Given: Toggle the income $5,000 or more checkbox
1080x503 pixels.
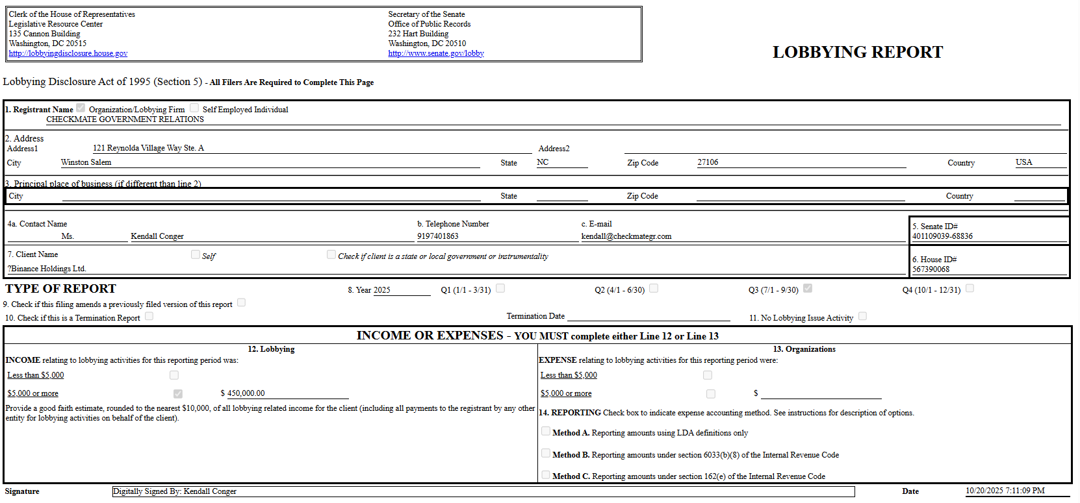Looking at the screenshot, I should [178, 394].
